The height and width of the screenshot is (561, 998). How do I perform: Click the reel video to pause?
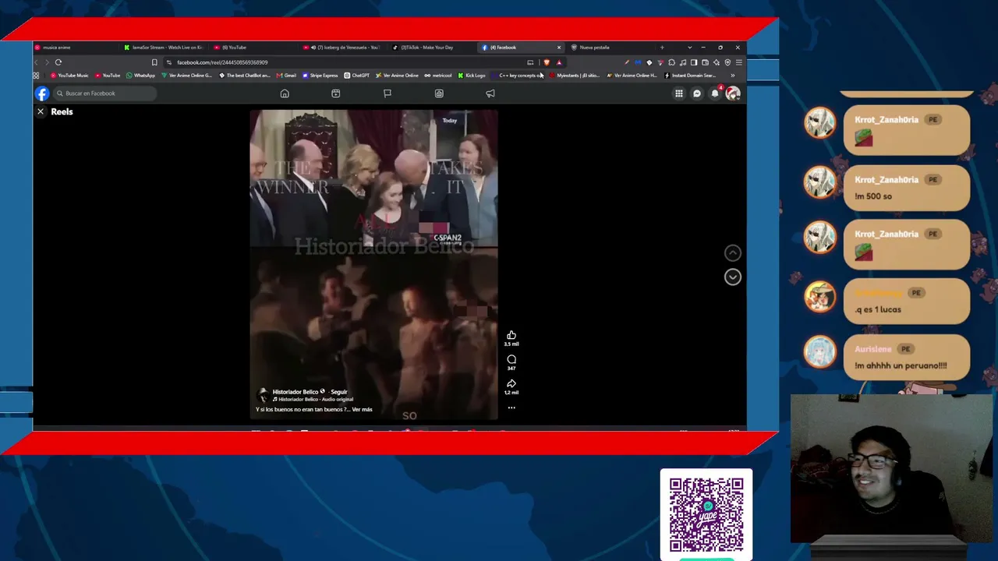tap(373, 265)
